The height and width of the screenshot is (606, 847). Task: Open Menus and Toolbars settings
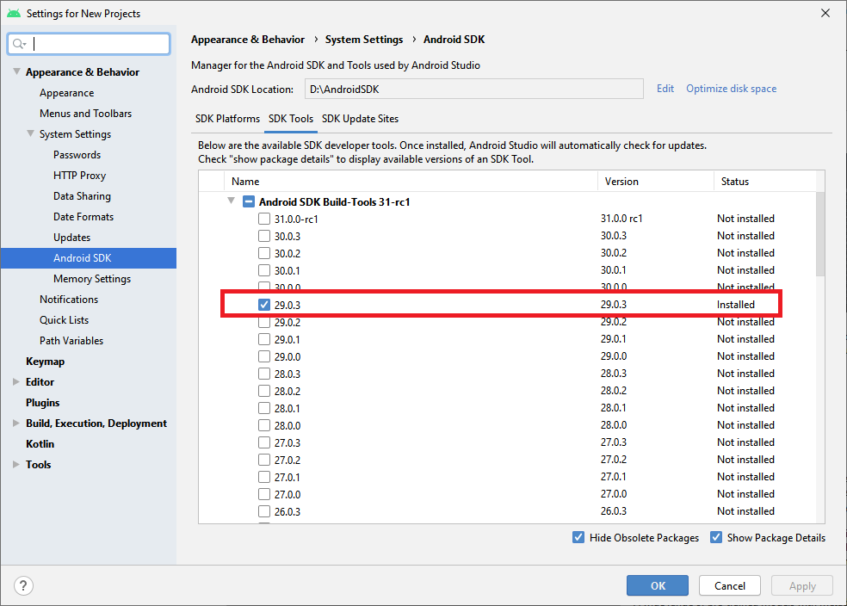point(85,114)
